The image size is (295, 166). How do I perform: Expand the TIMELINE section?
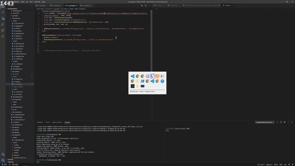11,162
